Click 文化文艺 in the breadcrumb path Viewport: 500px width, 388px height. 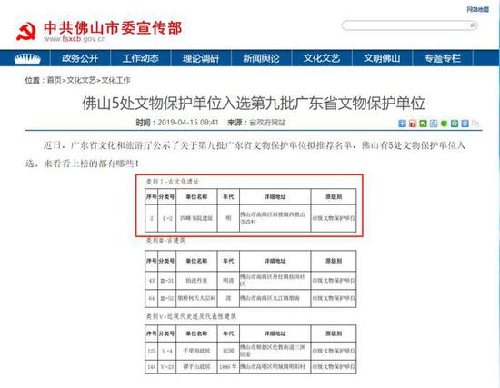[81, 80]
